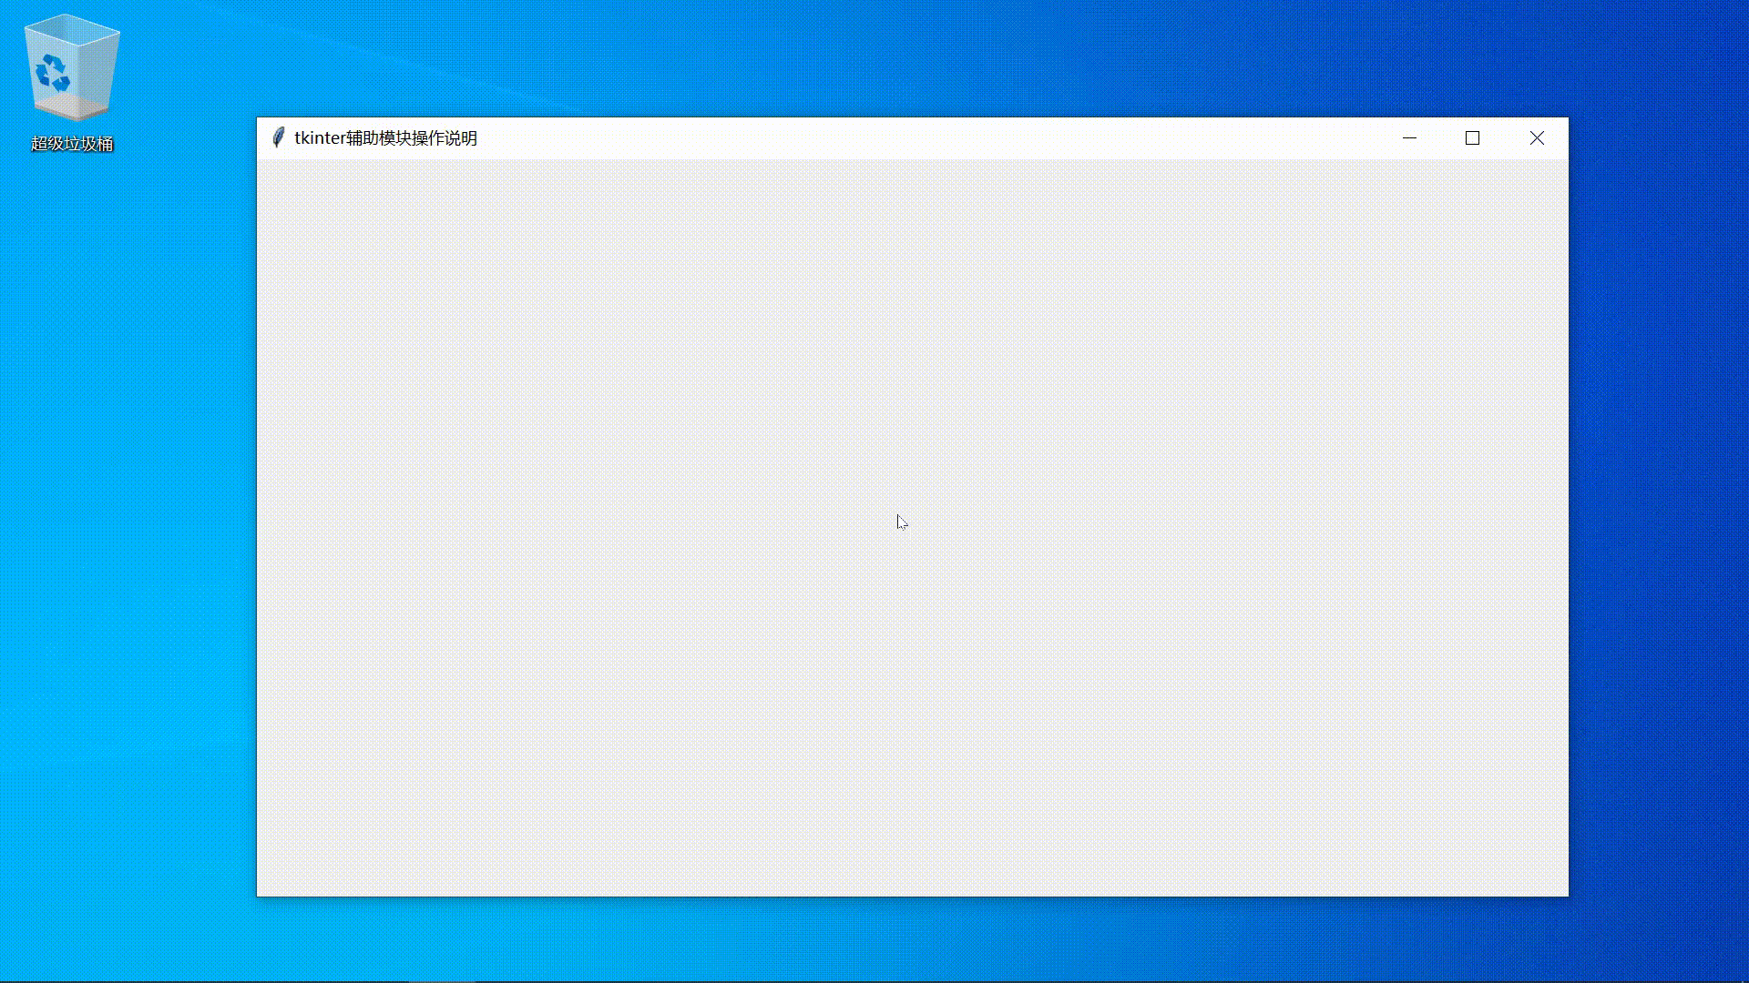The width and height of the screenshot is (1749, 983).
Task: Maximize the tkinter说明 window
Action: coord(1473,138)
